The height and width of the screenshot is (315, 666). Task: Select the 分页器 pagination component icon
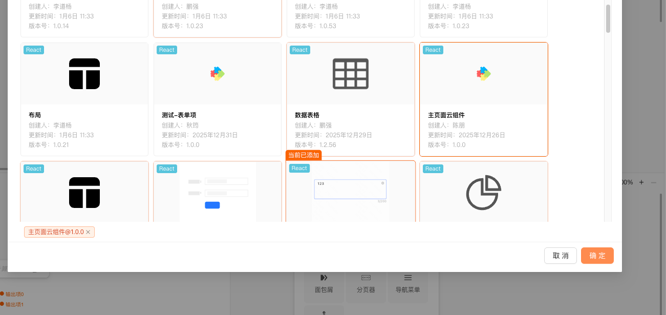tap(366, 278)
